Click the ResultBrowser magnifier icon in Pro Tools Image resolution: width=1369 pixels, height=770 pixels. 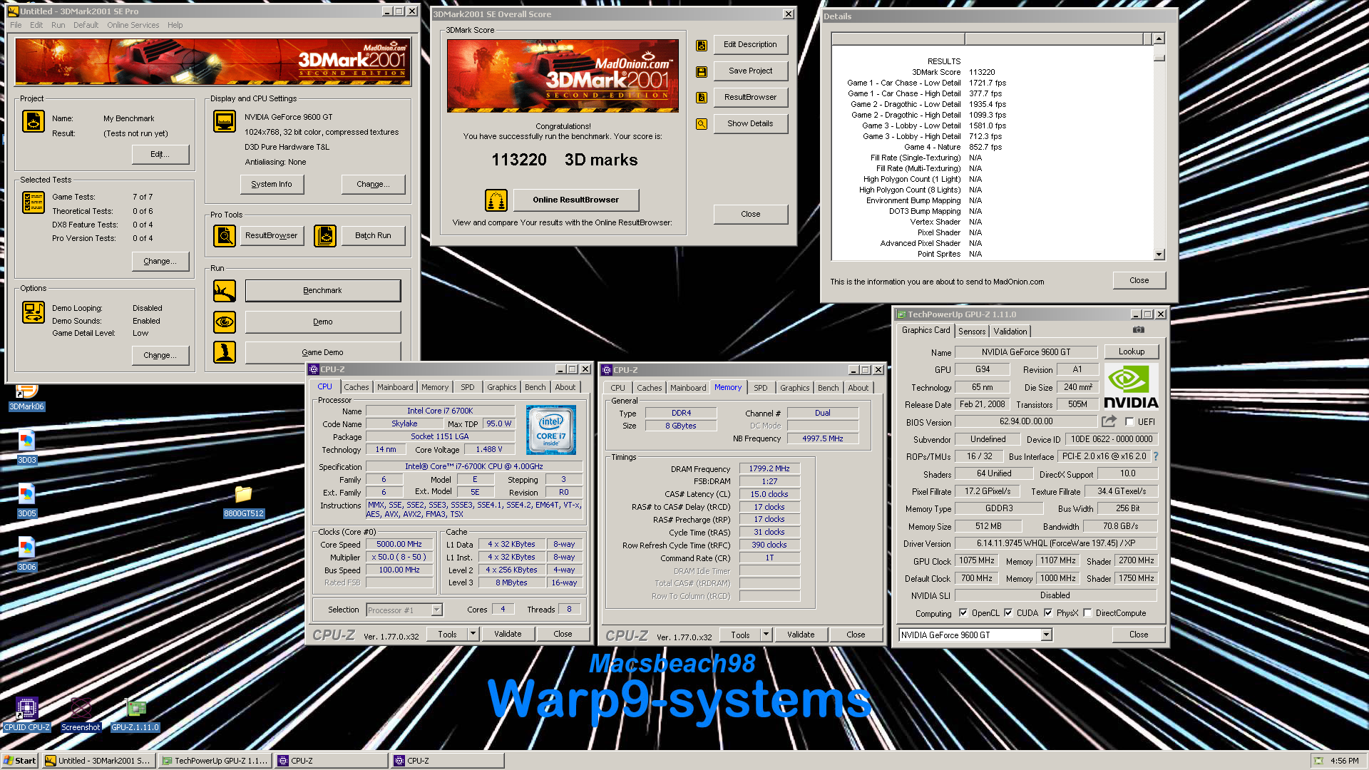[x=225, y=235]
